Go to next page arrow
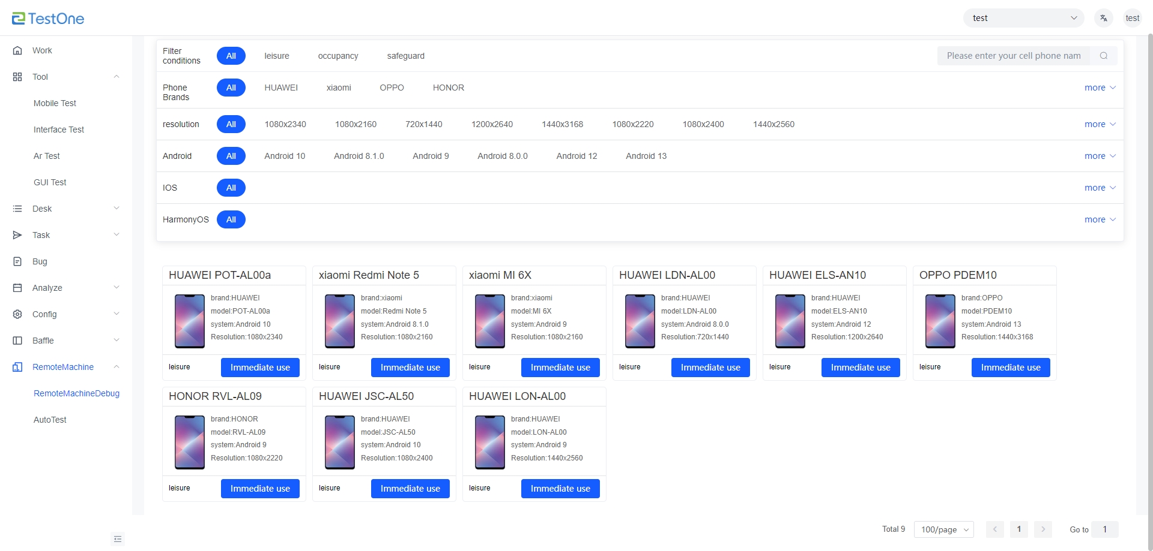 1043,529
